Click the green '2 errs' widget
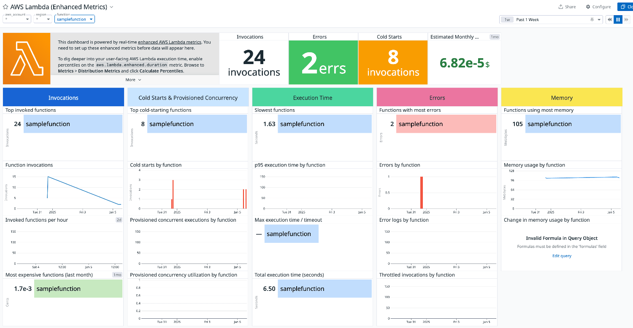This screenshot has height=328, width=633. pos(323,63)
